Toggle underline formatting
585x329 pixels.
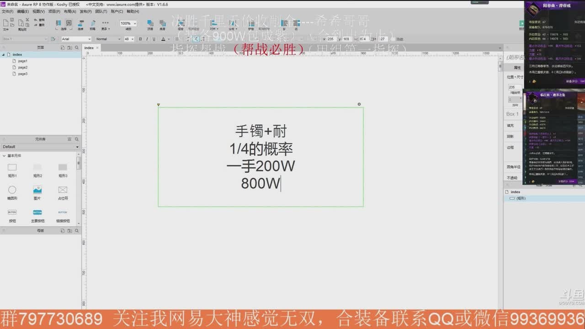tap(154, 39)
